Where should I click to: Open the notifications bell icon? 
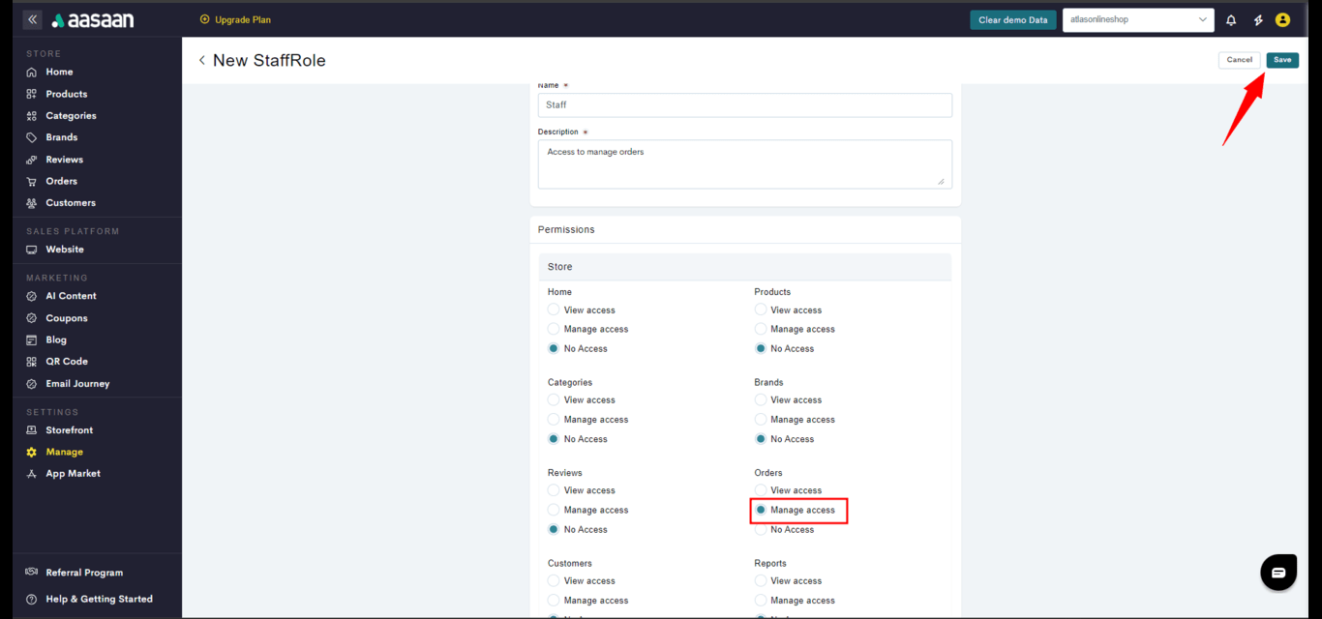pyautogui.click(x=1231, y=19)
